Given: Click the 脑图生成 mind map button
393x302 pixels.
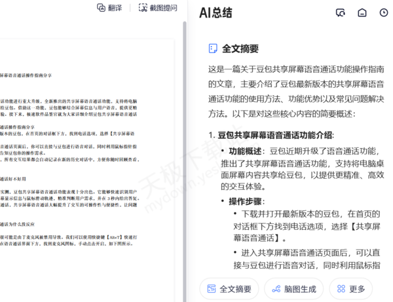Looking at the screenshot, I should click(293, 289).
